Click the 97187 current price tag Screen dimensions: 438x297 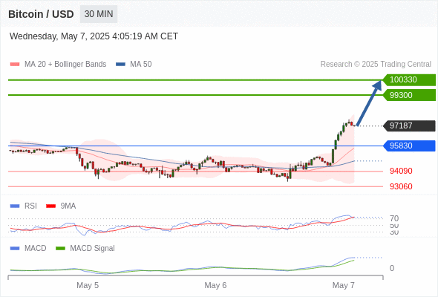pyautogui.click(x=409, y=125)
